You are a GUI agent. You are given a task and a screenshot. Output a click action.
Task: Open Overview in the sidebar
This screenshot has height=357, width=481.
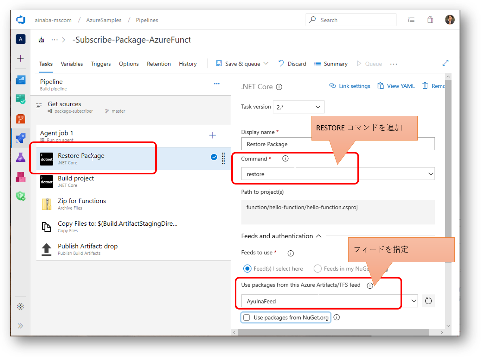point(21,80)
